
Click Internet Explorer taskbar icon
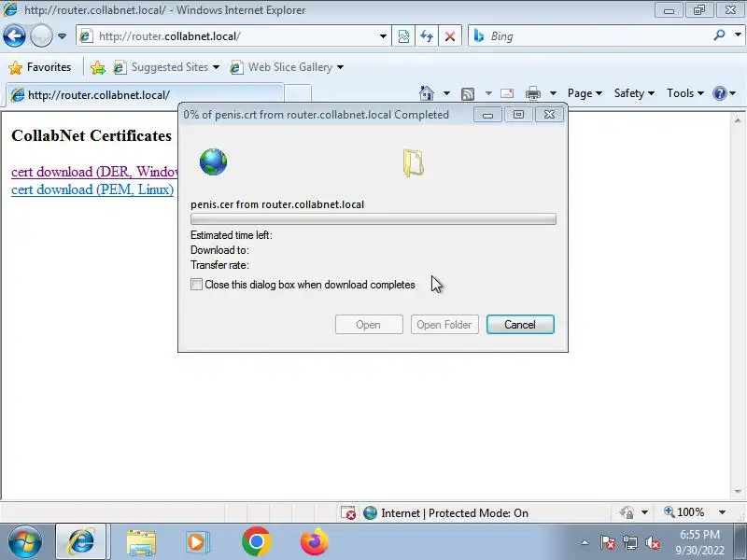coord(81,542)
